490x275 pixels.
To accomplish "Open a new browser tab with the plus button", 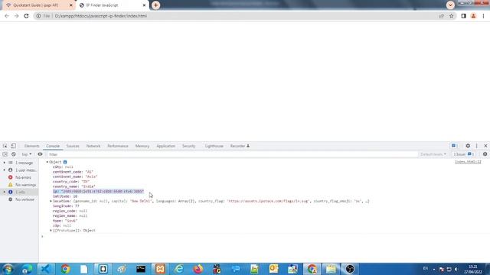I will [x=155, y=5].
